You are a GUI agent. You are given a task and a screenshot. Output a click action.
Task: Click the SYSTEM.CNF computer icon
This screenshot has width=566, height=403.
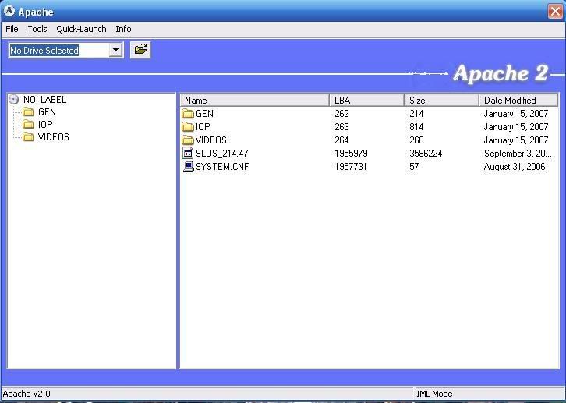pyautogui.click(x=188, y=166)
